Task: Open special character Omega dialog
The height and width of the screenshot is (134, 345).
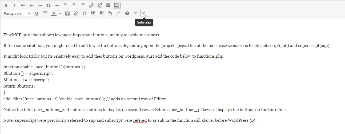Action: [85, 13]
